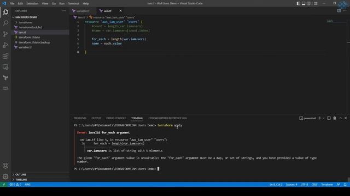Click the Ln, Col cursor position indicator

[276, 185]
